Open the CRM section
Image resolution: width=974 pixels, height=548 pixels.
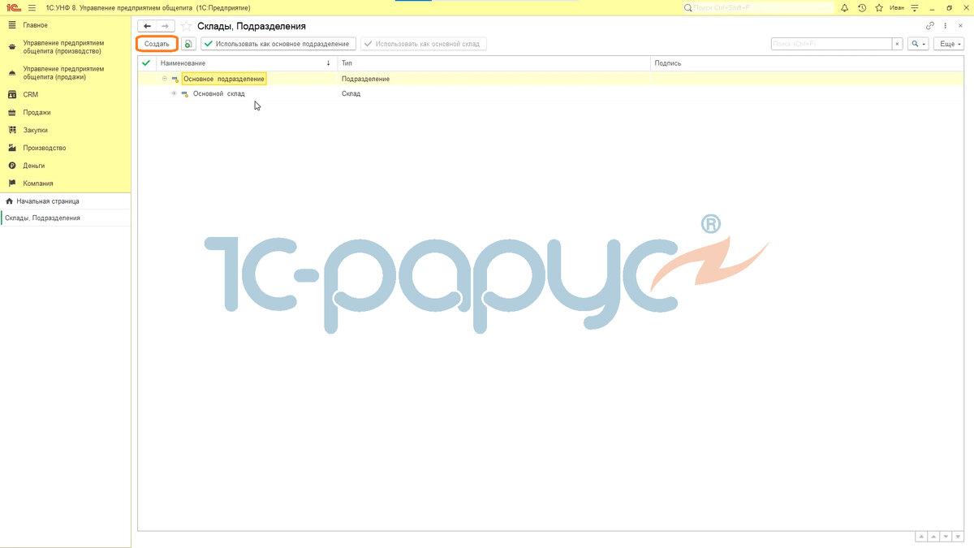65,94
